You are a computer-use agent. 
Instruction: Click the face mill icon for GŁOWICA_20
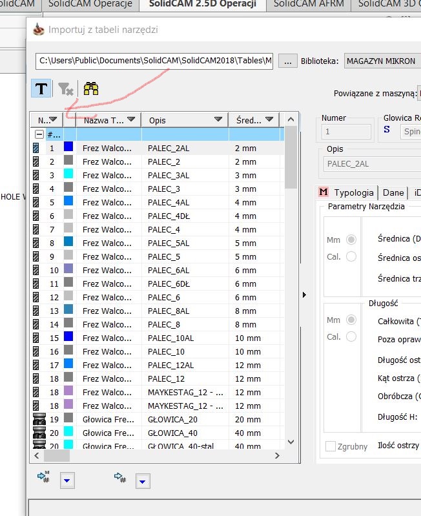(x=39, y=419)
